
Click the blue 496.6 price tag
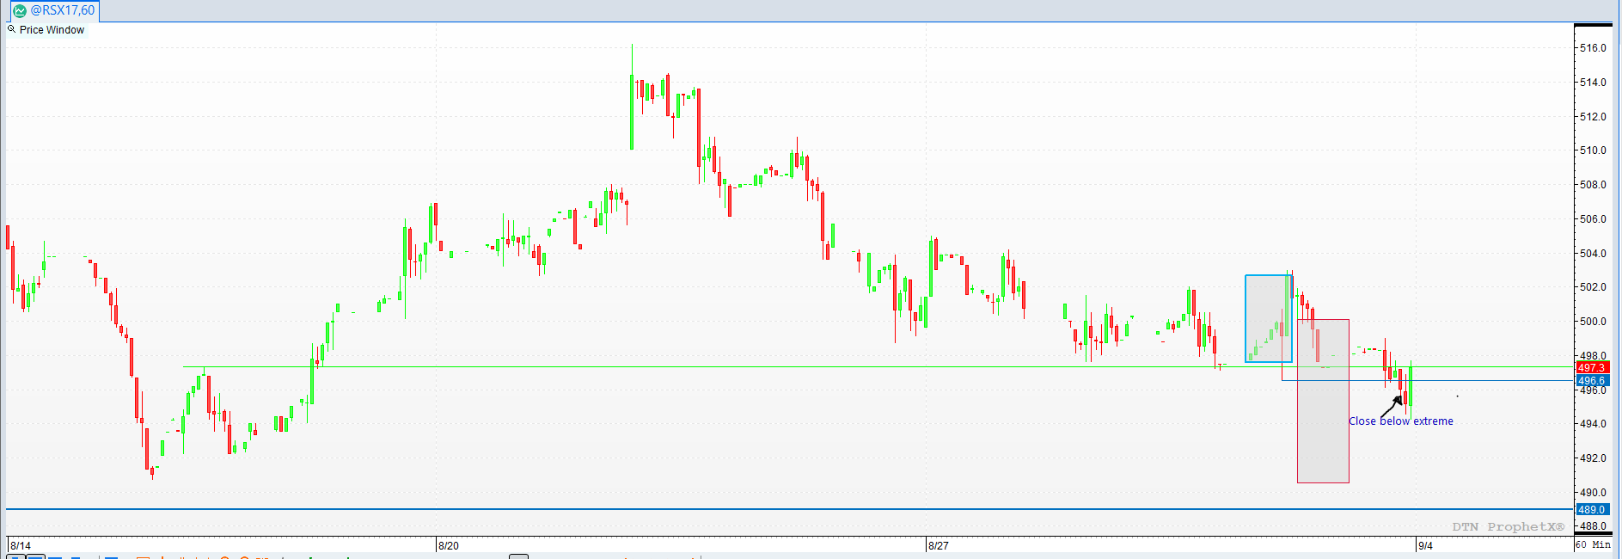pos(1591,380)
